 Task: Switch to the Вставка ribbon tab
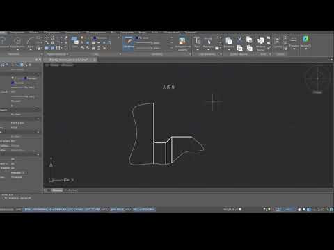[x=34, y=33]
